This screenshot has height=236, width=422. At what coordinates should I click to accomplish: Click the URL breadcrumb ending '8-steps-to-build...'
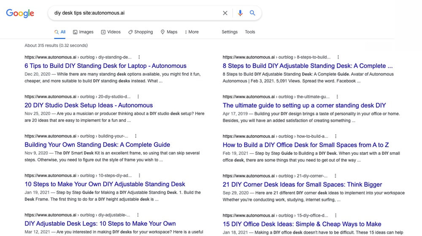coord(277,57)
